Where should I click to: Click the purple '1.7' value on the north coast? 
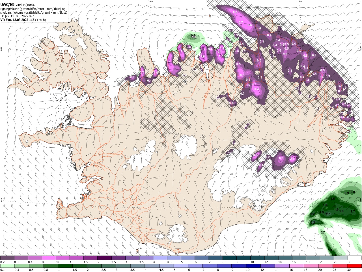click(x=203, y=50)
